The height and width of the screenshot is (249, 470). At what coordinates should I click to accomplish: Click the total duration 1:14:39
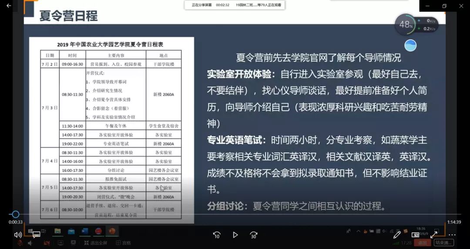tap(454, 222)
